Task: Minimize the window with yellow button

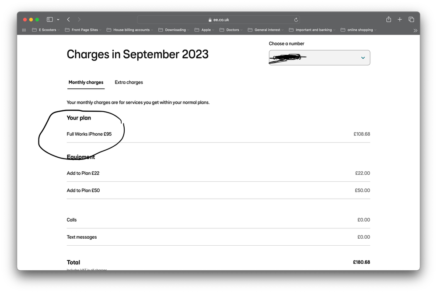Action: tap(31, 20)
